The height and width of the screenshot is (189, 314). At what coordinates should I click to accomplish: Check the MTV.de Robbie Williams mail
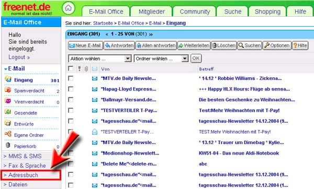pos(71,78)
